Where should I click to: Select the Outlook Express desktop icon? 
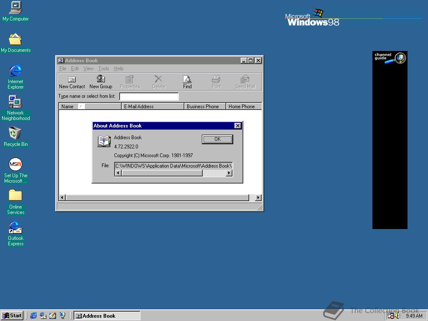coord(15,234)
